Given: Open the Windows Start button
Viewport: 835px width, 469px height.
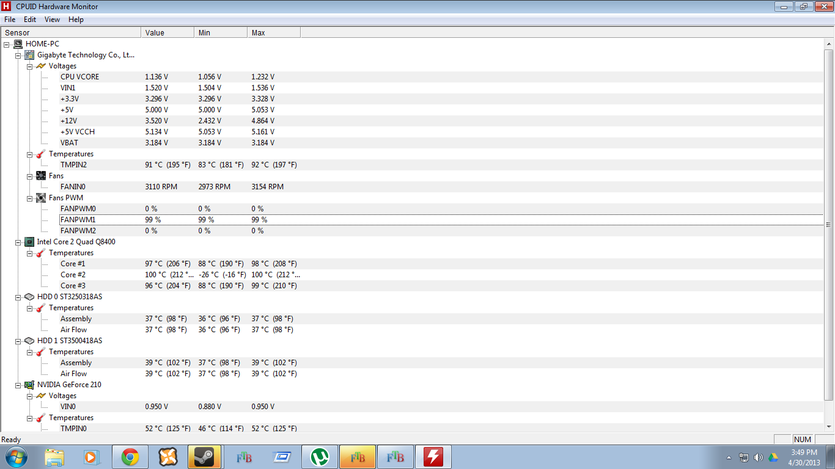Looking at the screenshot, I should click(x=16, y=457).
